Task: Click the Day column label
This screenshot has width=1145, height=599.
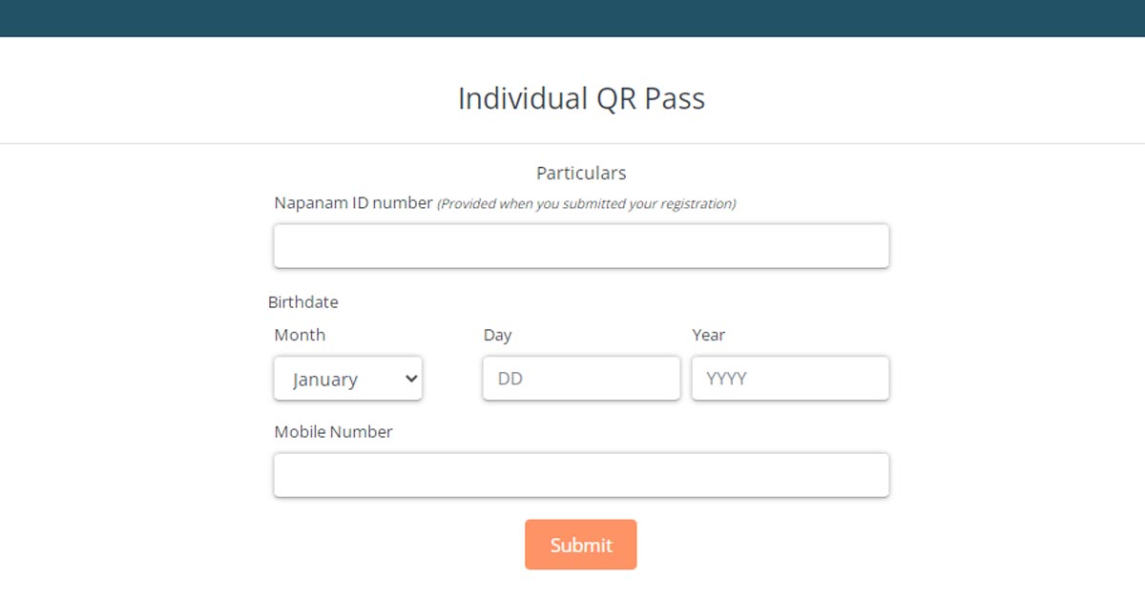Action: click(x=497, y=335)
